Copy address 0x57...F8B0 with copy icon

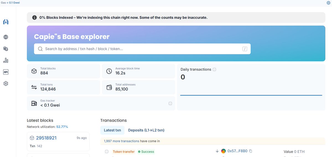tap(250, 151)
